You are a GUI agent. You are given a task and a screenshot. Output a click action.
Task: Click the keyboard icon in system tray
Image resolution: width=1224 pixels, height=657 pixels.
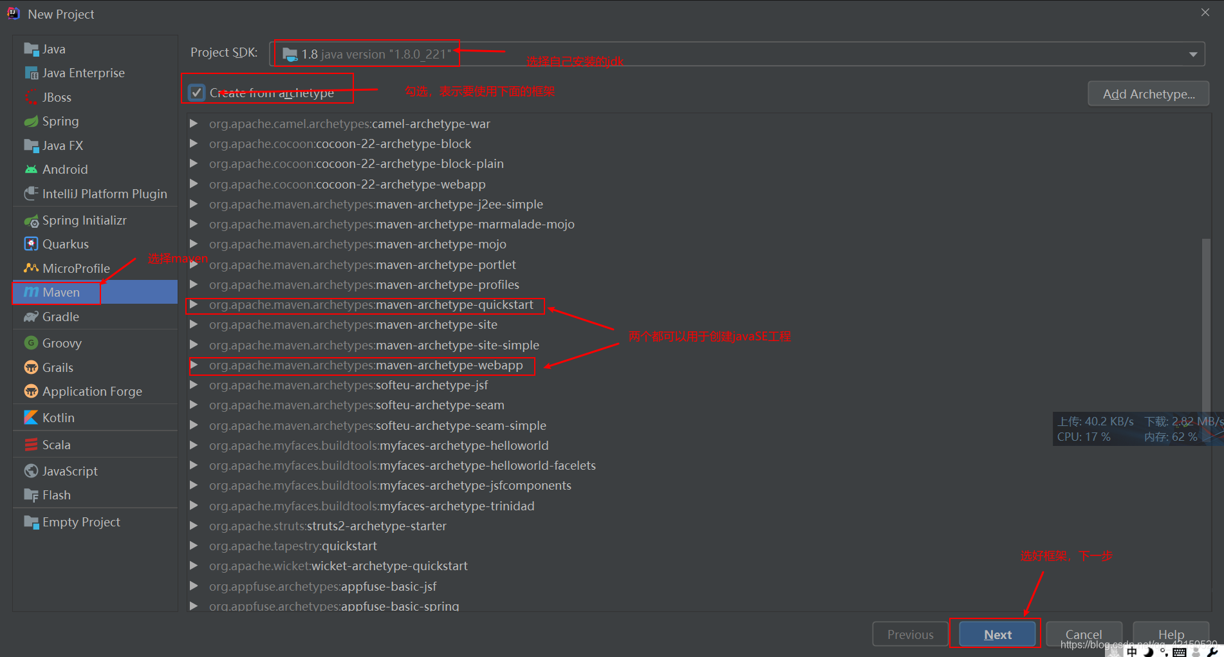pyautogui.click(x=1179, y=652)
